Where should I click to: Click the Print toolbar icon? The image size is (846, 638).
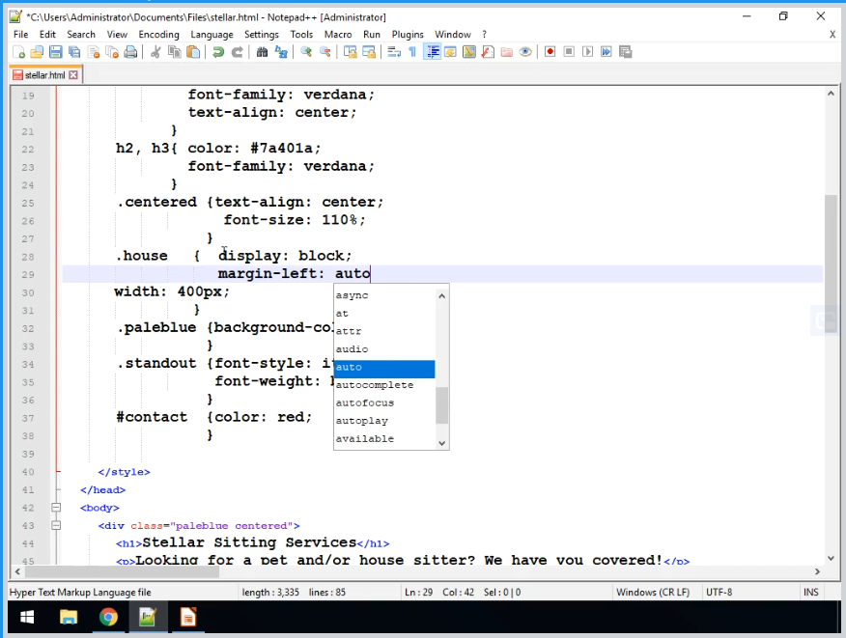[x=130, y=52]
